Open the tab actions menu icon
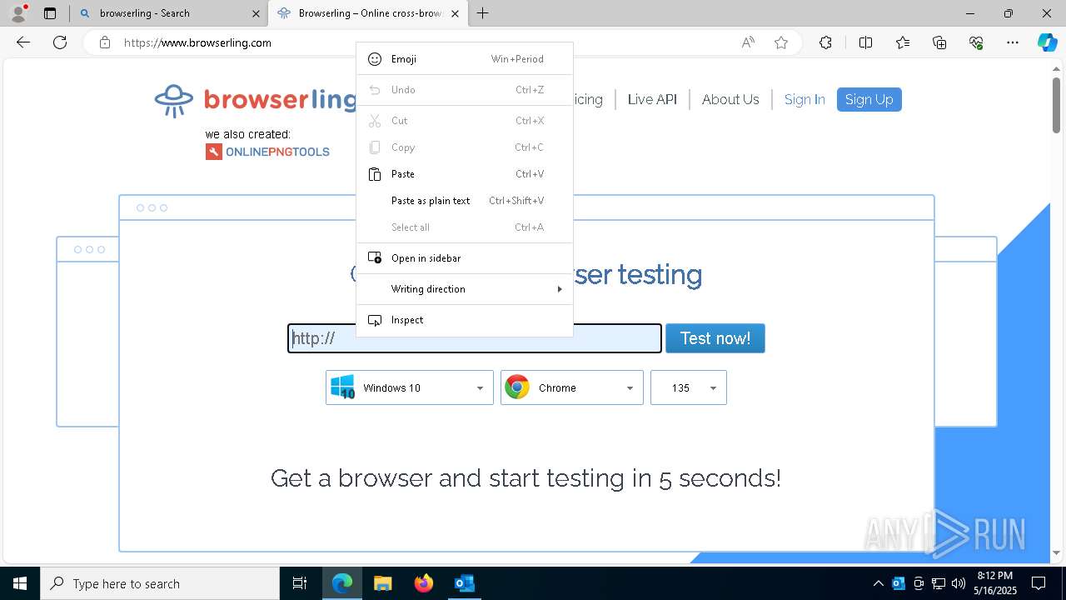 [x=50, y=13]
